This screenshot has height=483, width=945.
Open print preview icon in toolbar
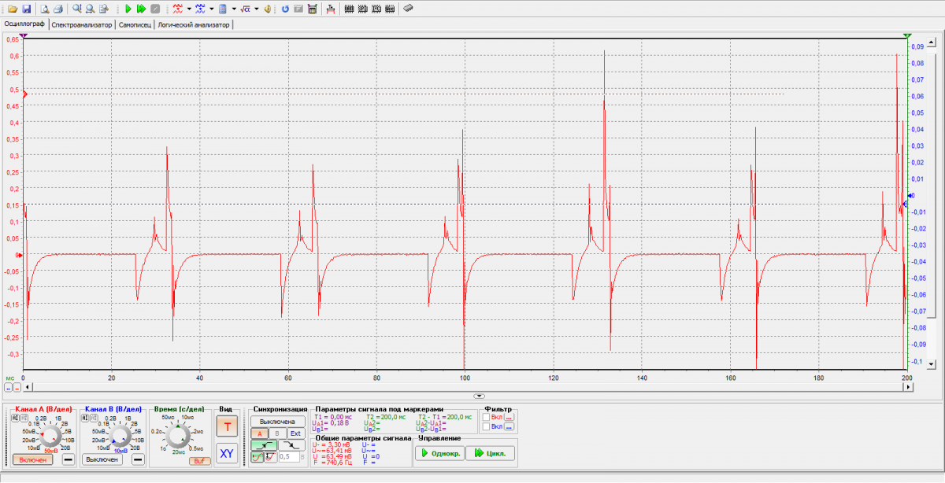(45, 9)
